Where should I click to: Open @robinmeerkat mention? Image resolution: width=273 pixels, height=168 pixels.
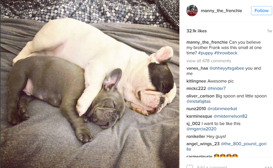(222, 109)
